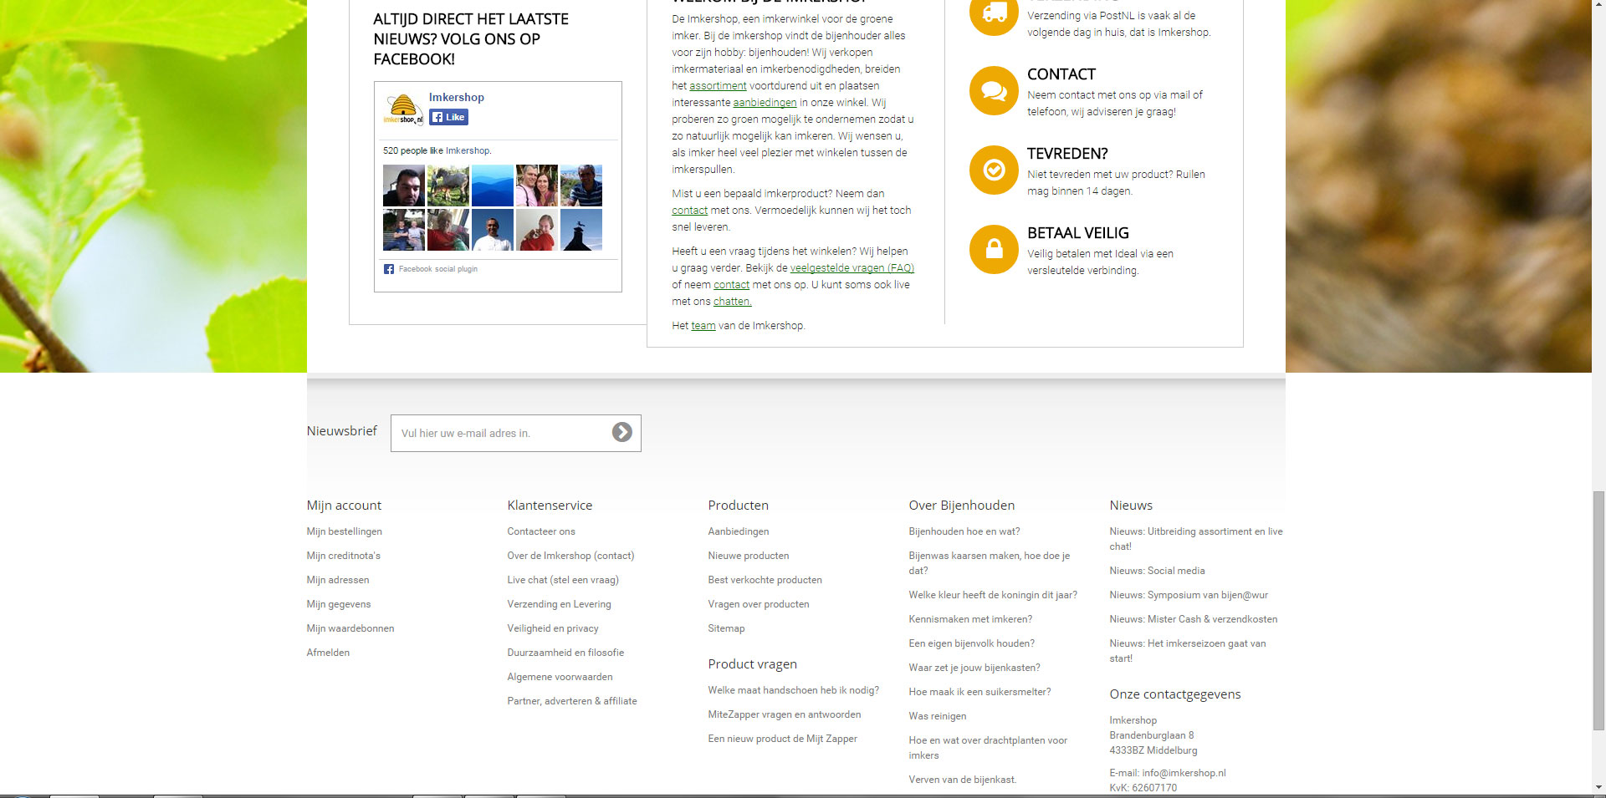Screen dimensions: 1606x798
Task: Open Verven van de bijenkast
Action: point(963,780)
